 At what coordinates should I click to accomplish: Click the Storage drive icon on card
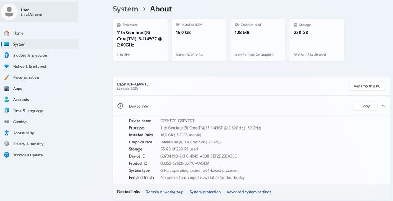[295, 25]
